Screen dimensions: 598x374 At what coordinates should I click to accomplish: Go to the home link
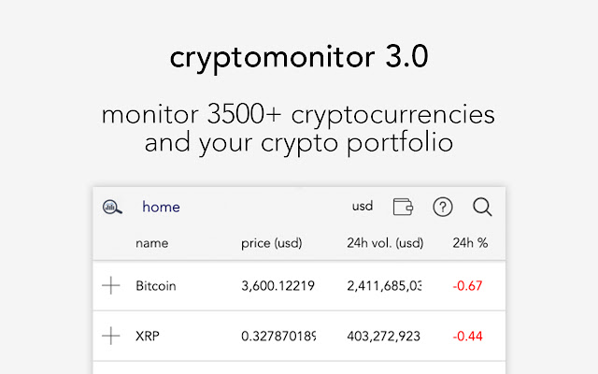pos(161,207)
